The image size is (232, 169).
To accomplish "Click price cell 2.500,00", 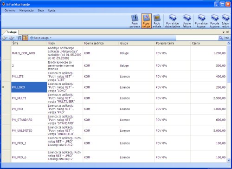I will tap(208, 98).
